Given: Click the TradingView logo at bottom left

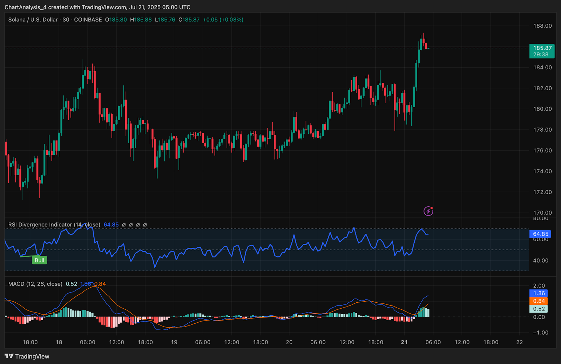Looking at the screenshot, I should (27, 356).
